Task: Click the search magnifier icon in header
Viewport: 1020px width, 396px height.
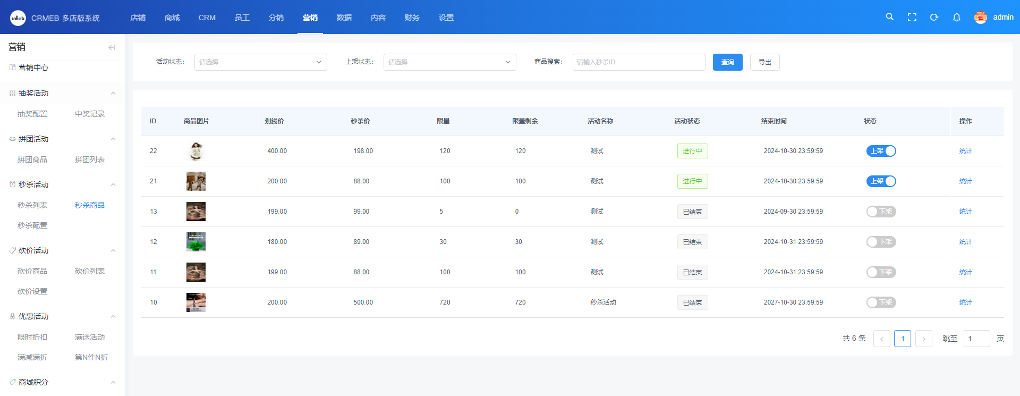Action: 889,17
